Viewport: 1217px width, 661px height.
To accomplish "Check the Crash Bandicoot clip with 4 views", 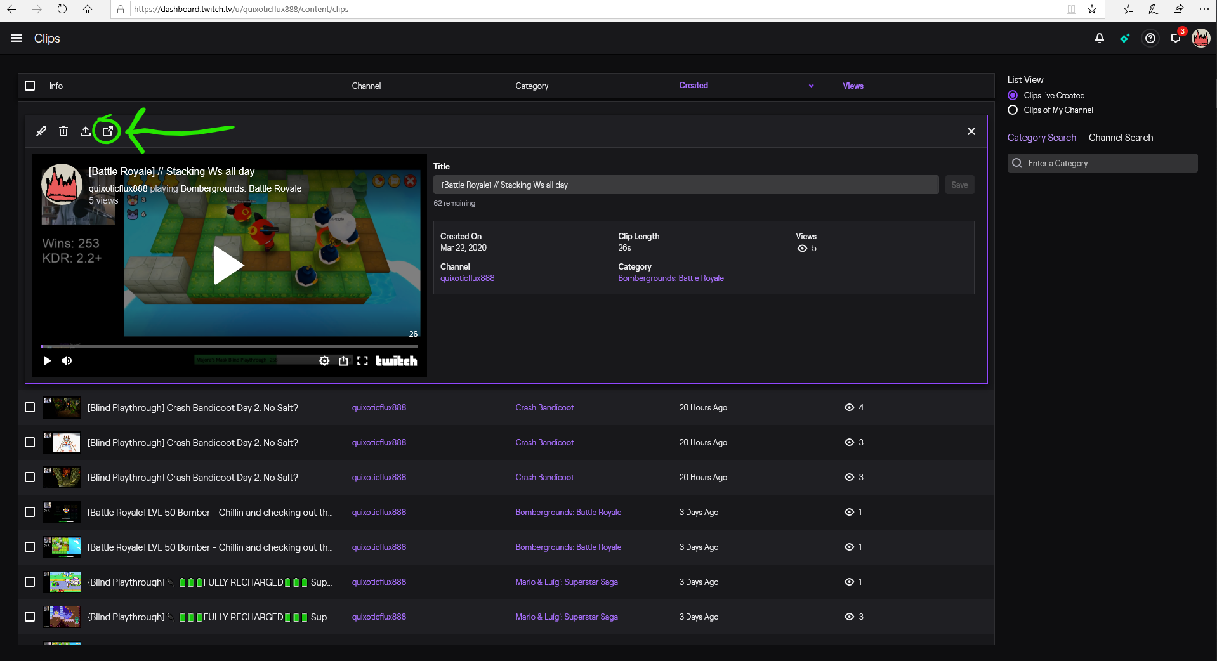I will click(x=30, y=407).
